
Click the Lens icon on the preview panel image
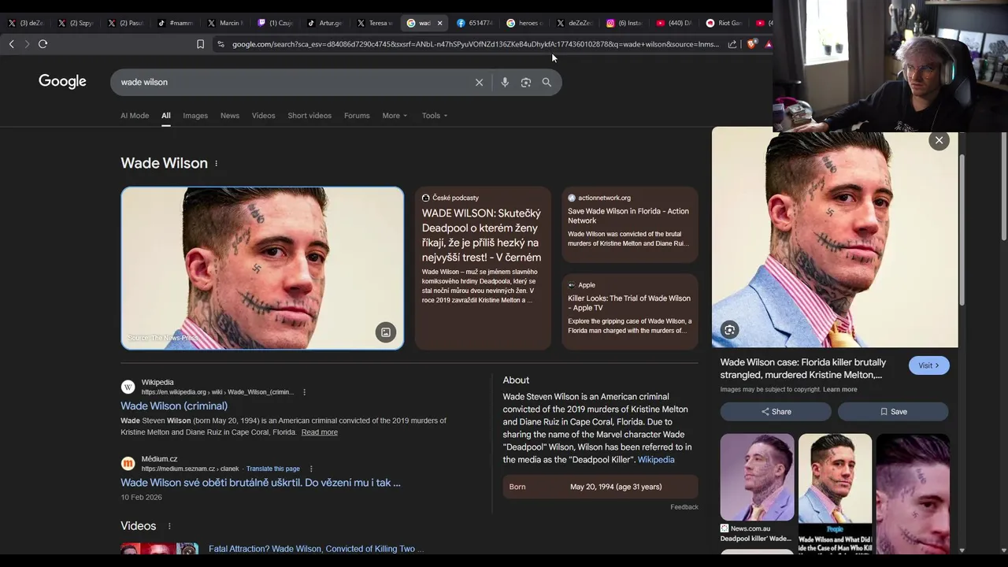[x=729, y=330]
